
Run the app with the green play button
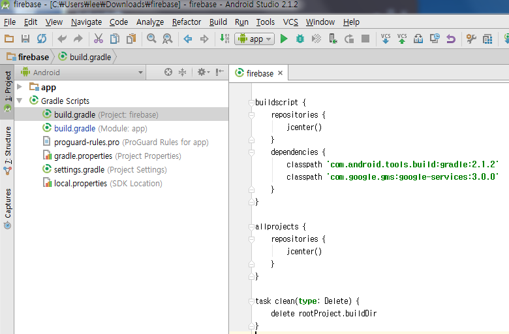pyautogui.click(x=284, y=39)
